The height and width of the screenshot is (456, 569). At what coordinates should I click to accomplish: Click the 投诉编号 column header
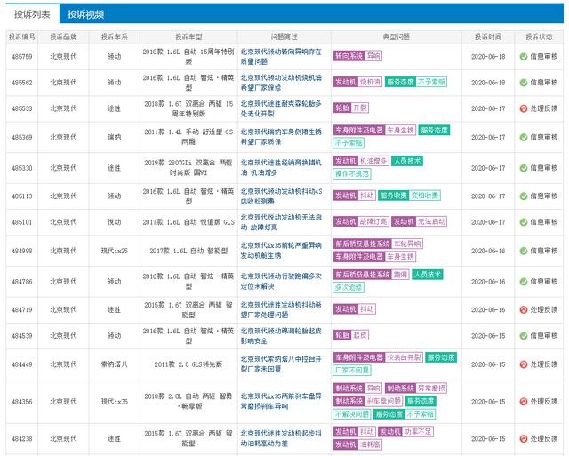tap(22, 37)
